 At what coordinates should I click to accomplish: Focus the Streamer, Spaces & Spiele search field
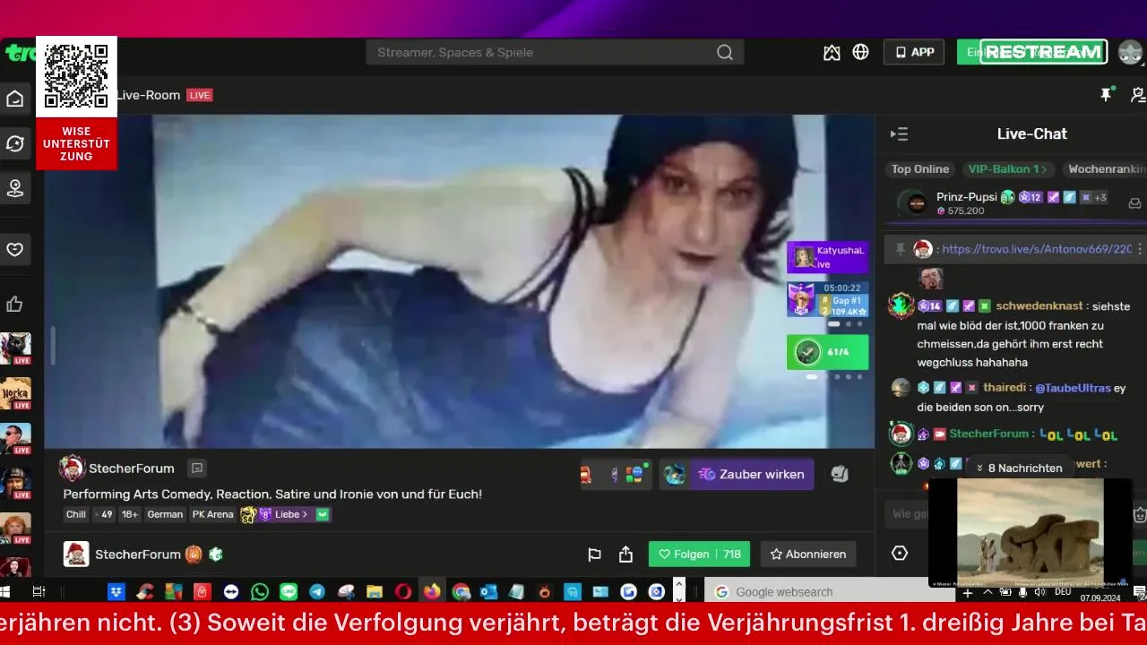tap(555, 52)
